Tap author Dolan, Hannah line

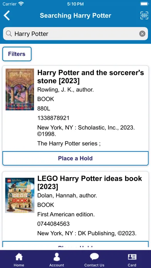(x=67, y=196)
